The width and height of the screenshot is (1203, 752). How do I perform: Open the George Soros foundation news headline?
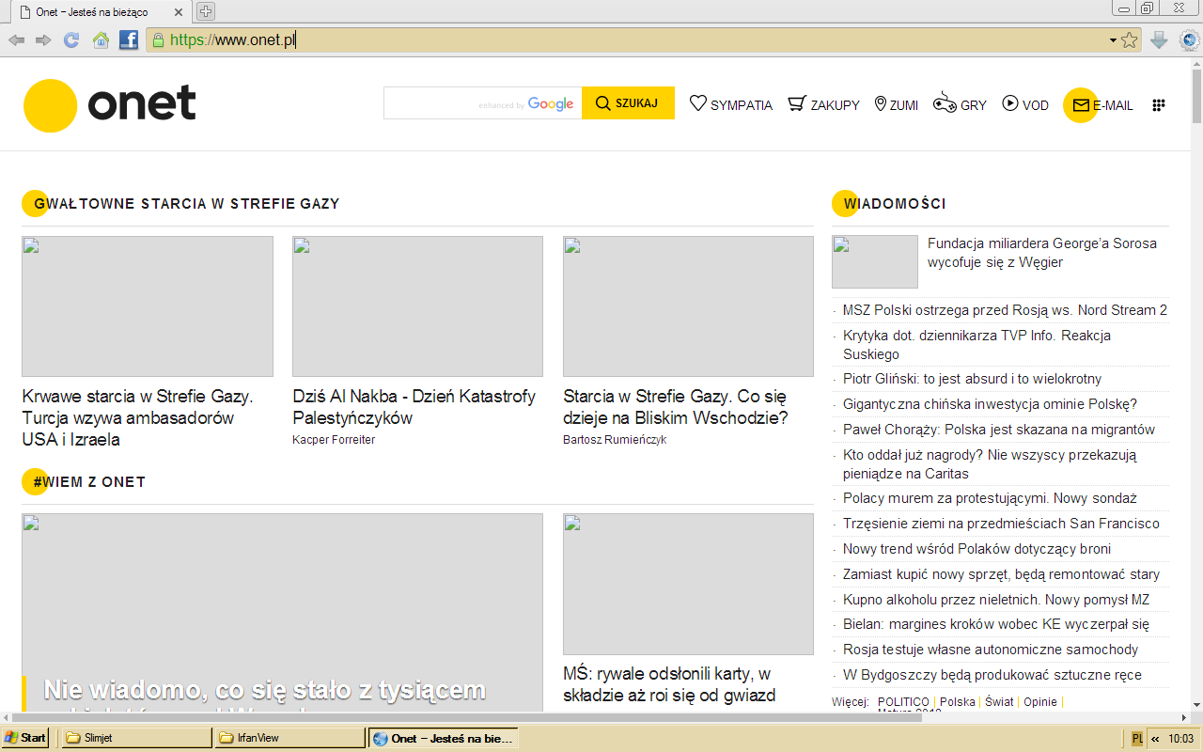(x=1042, y=253)
